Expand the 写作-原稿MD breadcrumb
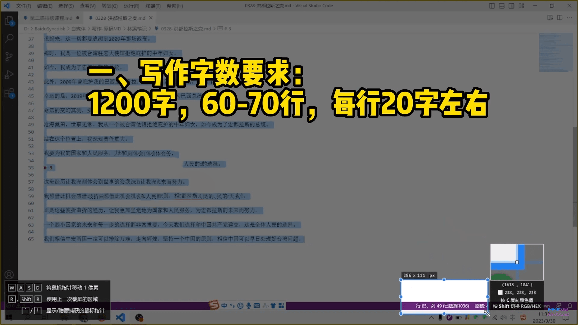The image size is (578, 325). click(106, 29)
